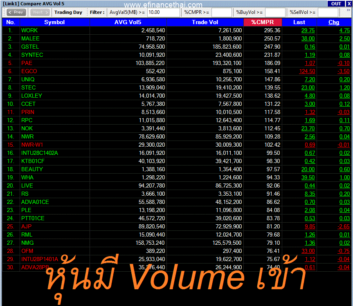Click EGCO change value -3.50
The height and width of the screenshot is (306, 353).
coord(344,71)
